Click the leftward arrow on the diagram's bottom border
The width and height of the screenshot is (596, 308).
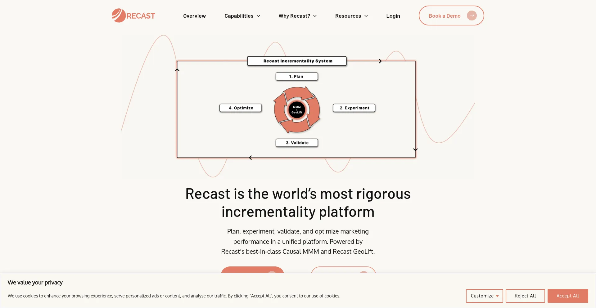coord(251,157)
